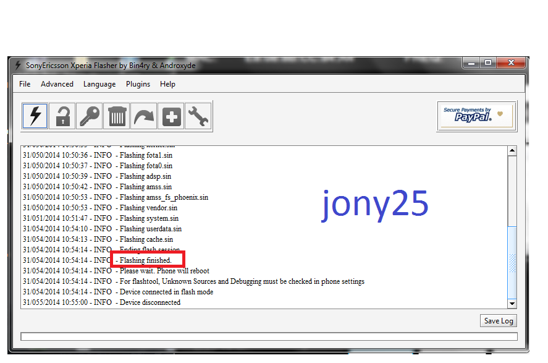Click the PayPal Secure Payments donate button
Screen dimensions: 548x363
pos(475,116)
